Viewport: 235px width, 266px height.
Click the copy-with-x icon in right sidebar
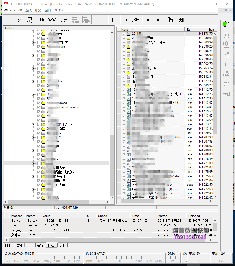(x=226, y=84)
